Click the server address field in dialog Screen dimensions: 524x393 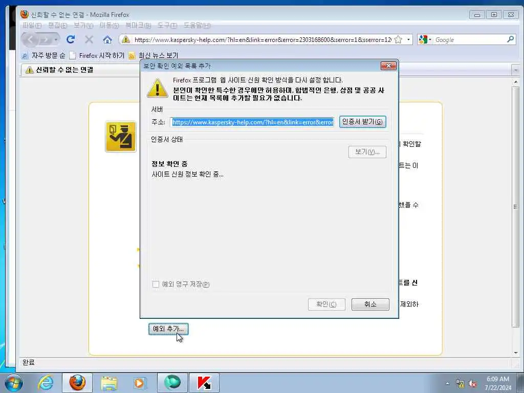coord(252,122)
